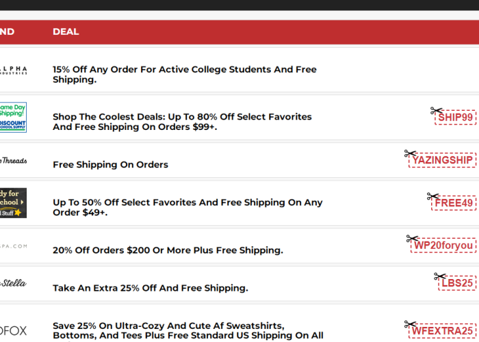
Task: Open the 20% Off Orders $200 deal
Action: 168,250
